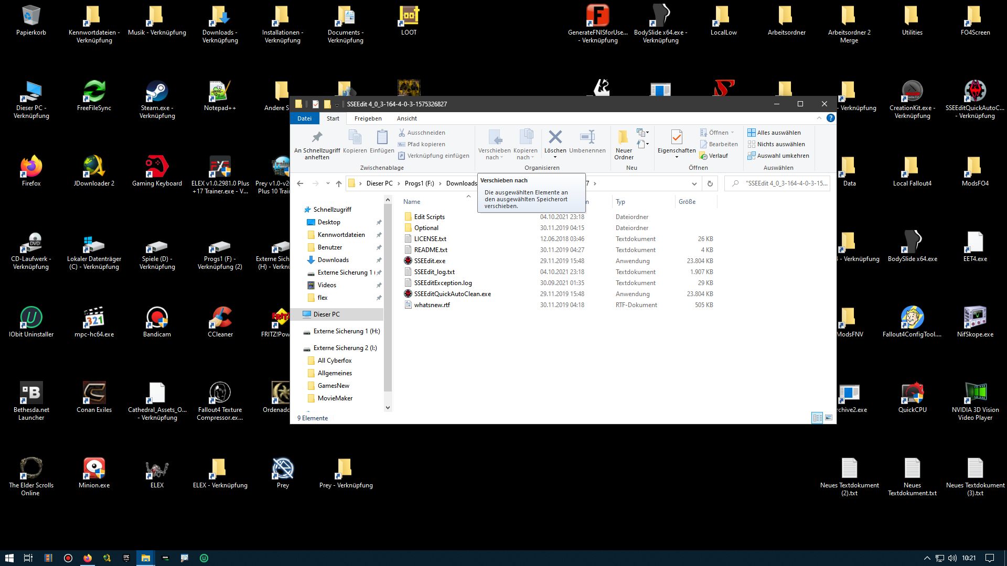The image size is (1007, 566).
Task: Switch to details view toggle at bottom-right
Action: click(x=817, y=418)
